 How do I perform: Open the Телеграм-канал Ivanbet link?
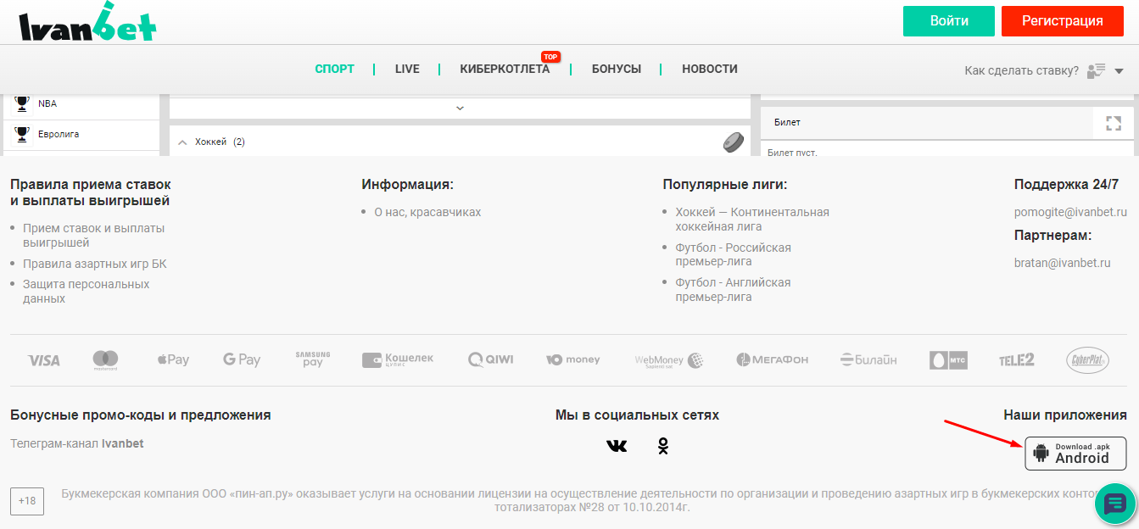77,443
